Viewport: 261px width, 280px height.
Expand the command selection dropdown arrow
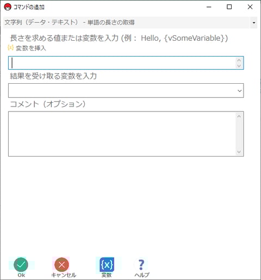tap(254, 23)
